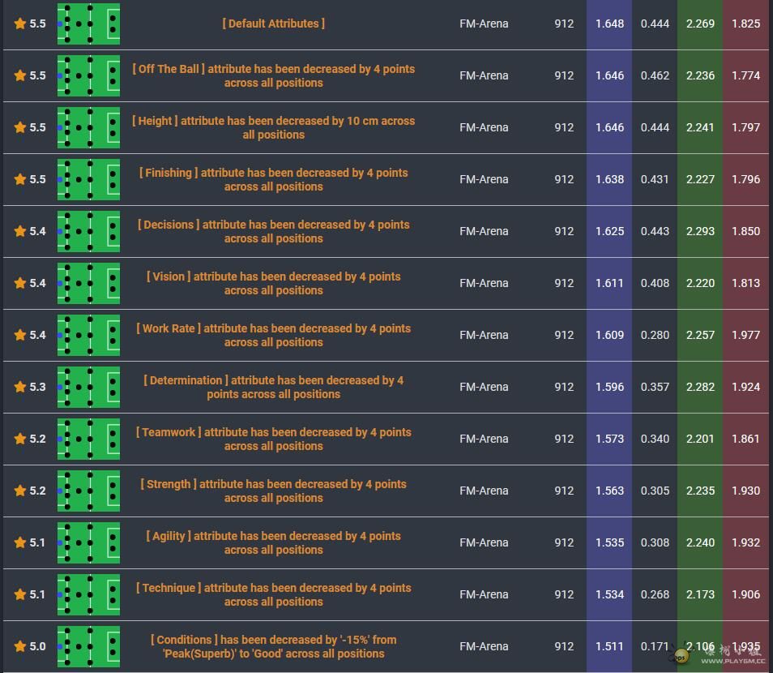
Task: View formation pitch image in Teamwork row
Action: click(x=88, y=439)
